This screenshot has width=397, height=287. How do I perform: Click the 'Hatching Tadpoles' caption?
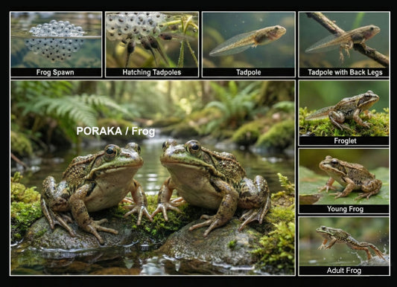152,73
